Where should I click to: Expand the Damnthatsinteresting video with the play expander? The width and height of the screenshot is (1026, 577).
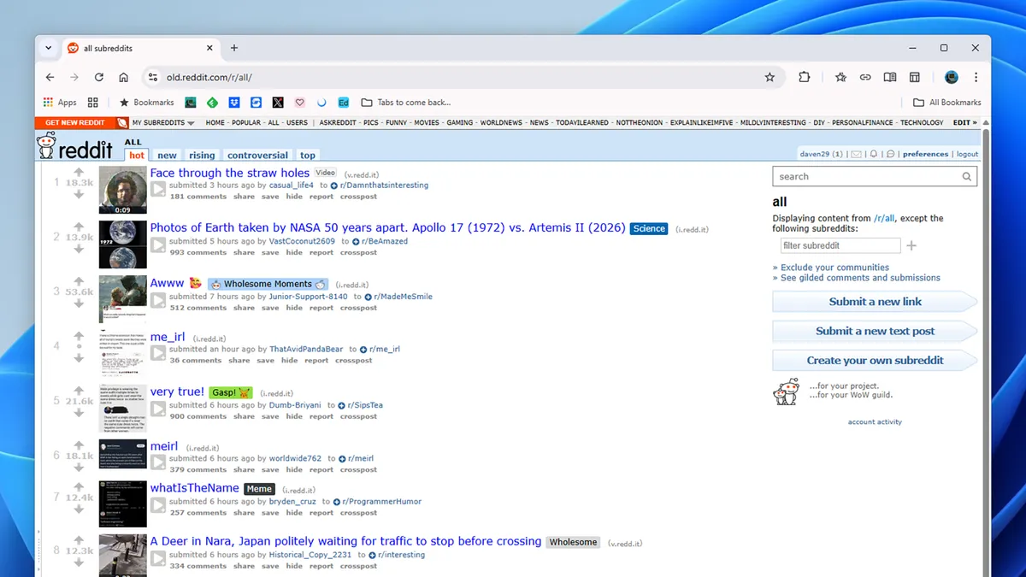[x=158, y=189]
